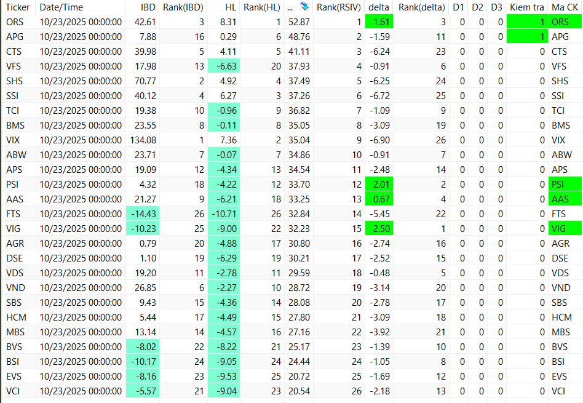The width and height of the screenshot is (583, 403).
Task: Select the SBS ticker in first column
Action: pos(14,303)
